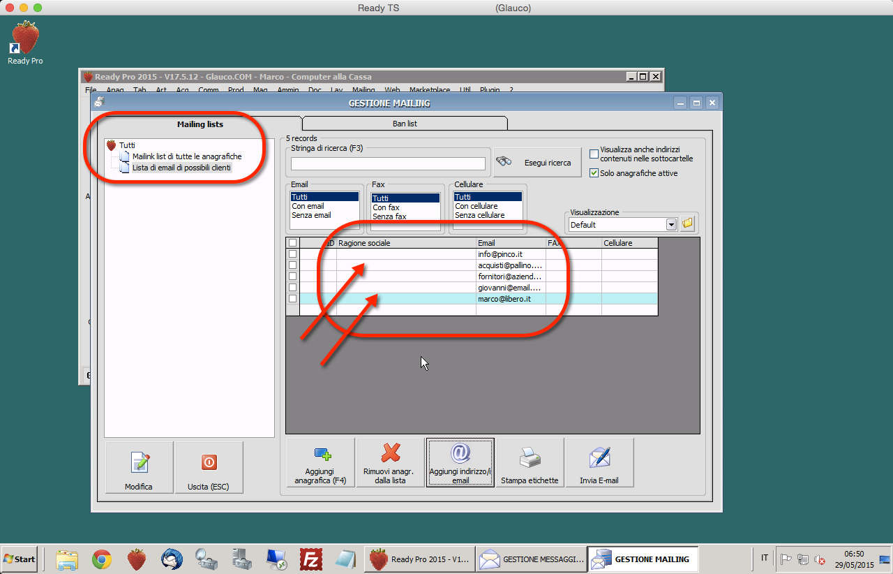Check the box for giovanni@email row
Screen dimensions: 893x574
coord(293,288)
